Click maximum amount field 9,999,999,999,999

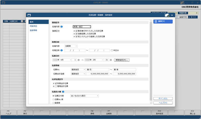click(x=124, y=74)
